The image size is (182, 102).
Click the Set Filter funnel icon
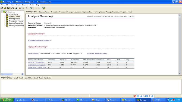31,8
